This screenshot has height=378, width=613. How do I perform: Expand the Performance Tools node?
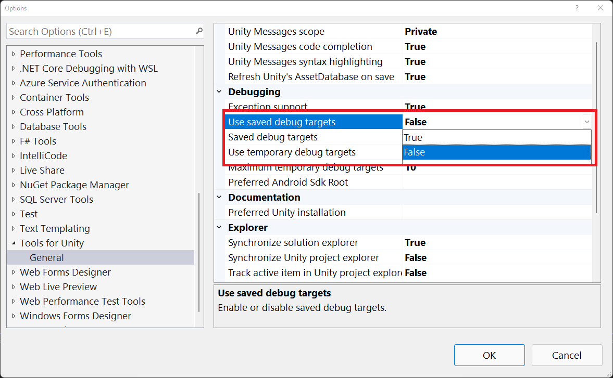click(x=14, y=54)
